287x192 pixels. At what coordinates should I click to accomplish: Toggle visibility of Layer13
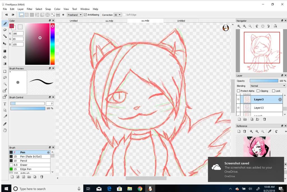point(238,108)
